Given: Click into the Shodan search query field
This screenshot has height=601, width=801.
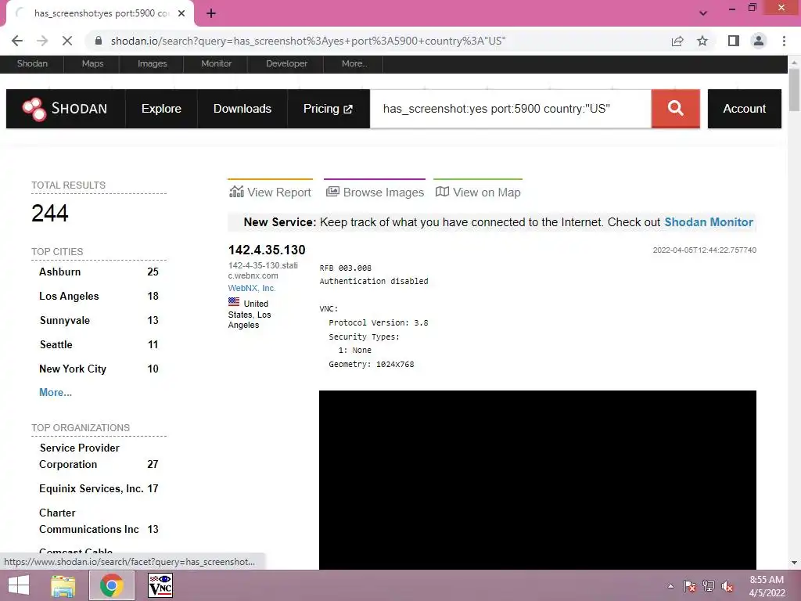Looking at the screenshot, I should [x=511, y=109].
